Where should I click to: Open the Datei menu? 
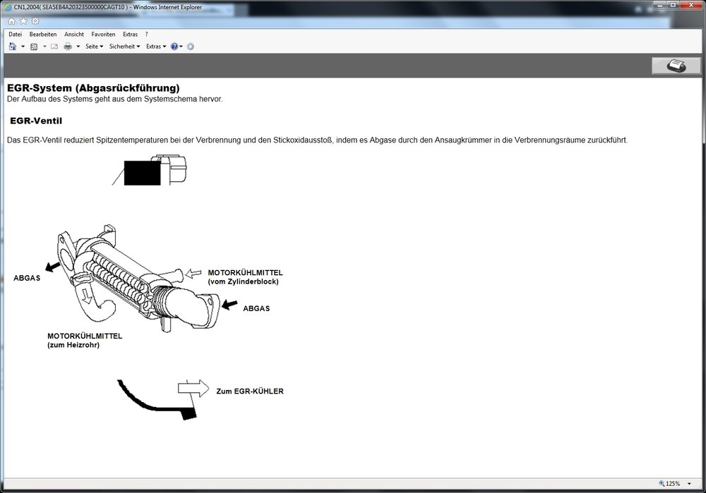[16, 34]
